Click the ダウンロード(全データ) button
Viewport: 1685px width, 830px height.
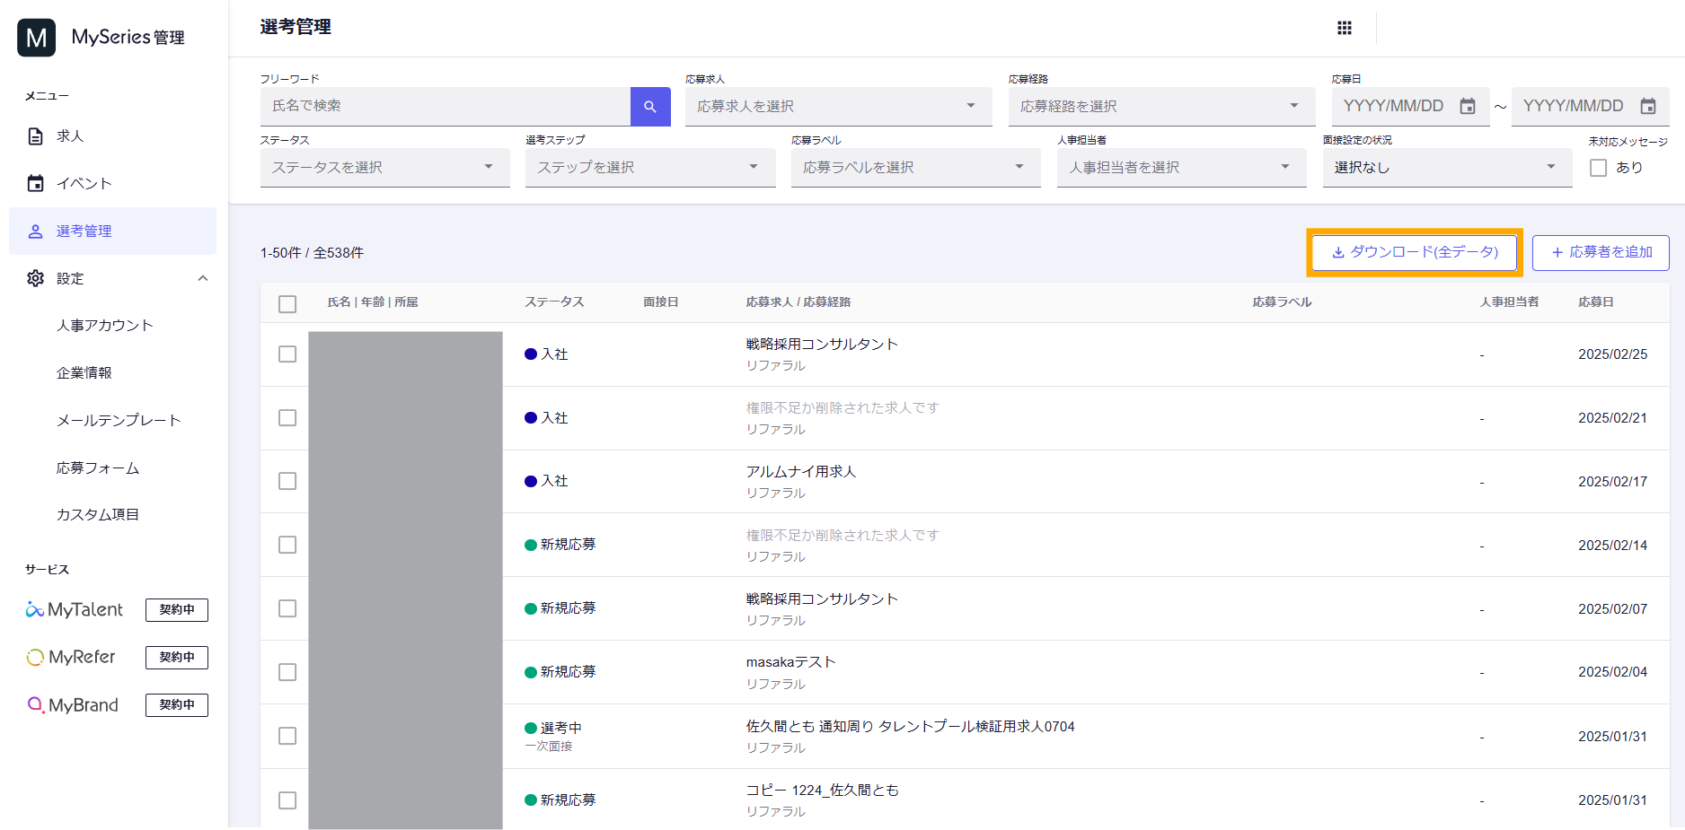click(1415, 252)
